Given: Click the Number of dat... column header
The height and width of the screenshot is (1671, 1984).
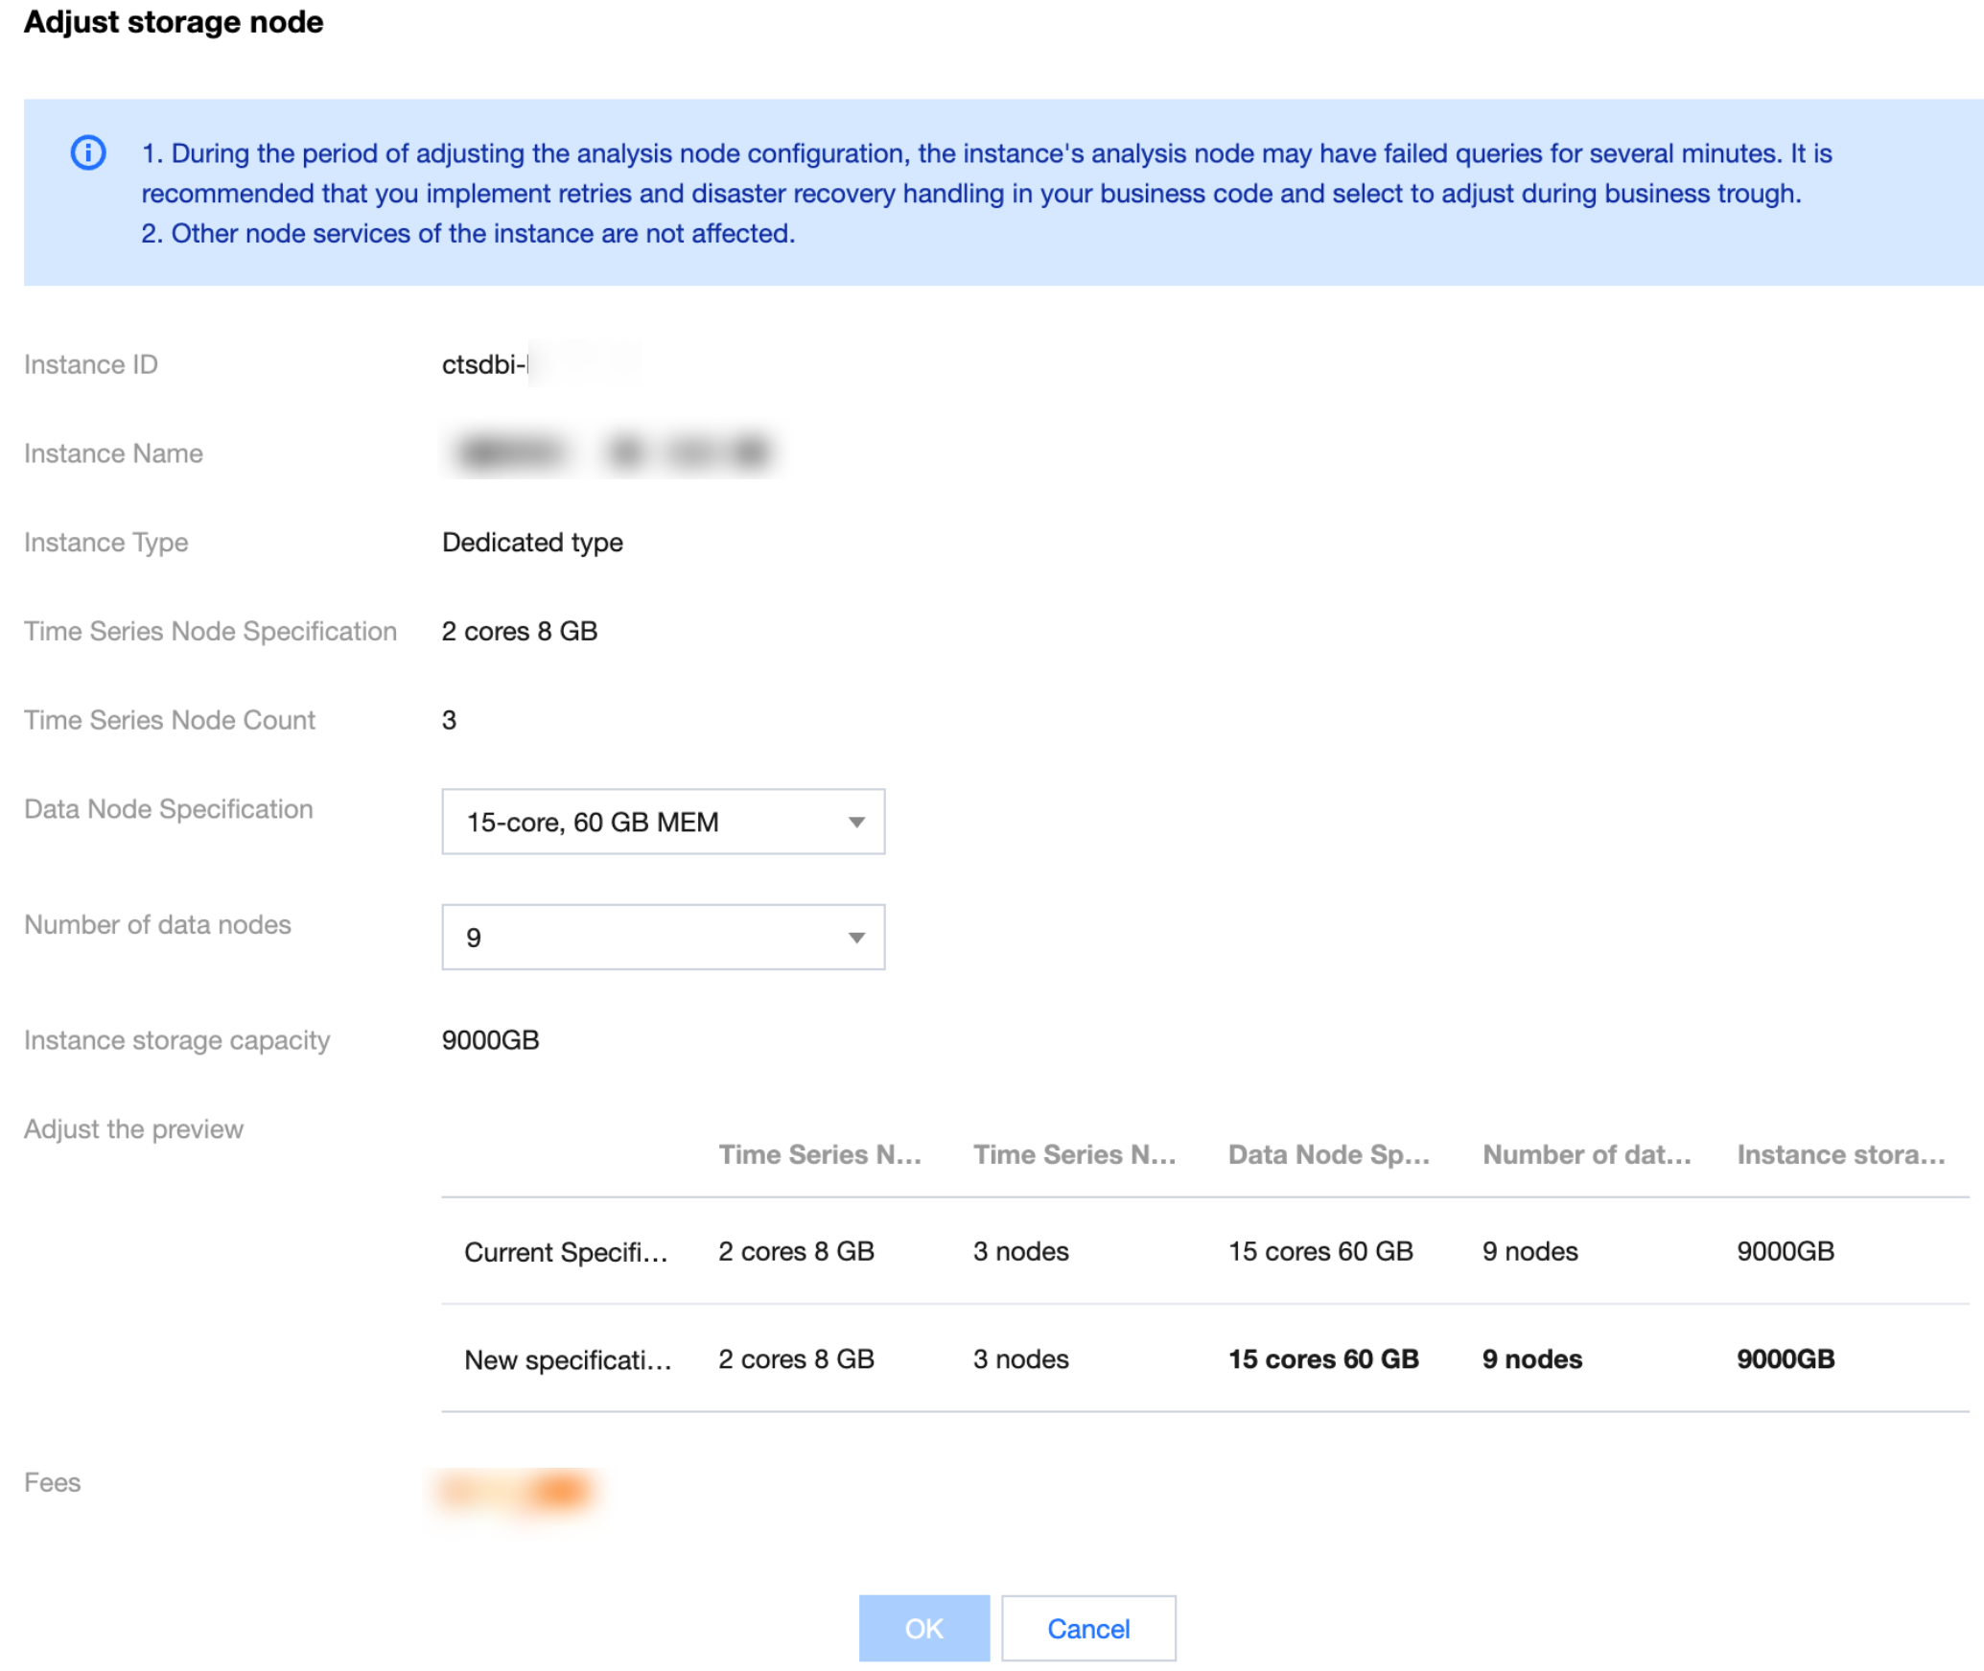Looking at the screenshot, I should click(x=1586, y=1154).
